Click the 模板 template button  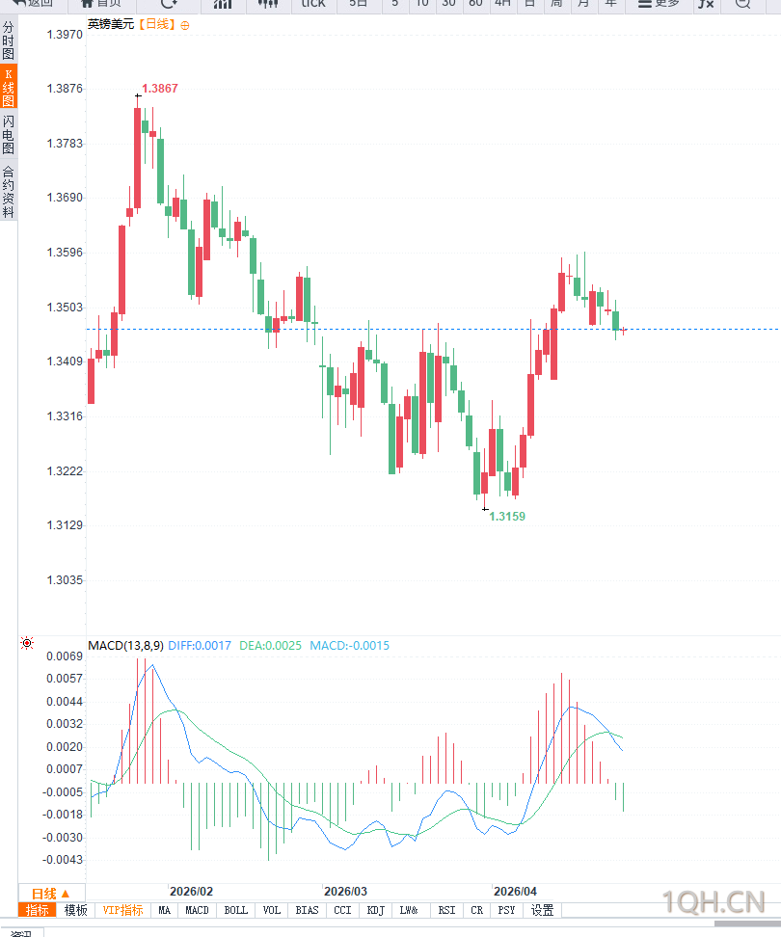[x=75, y=910]
